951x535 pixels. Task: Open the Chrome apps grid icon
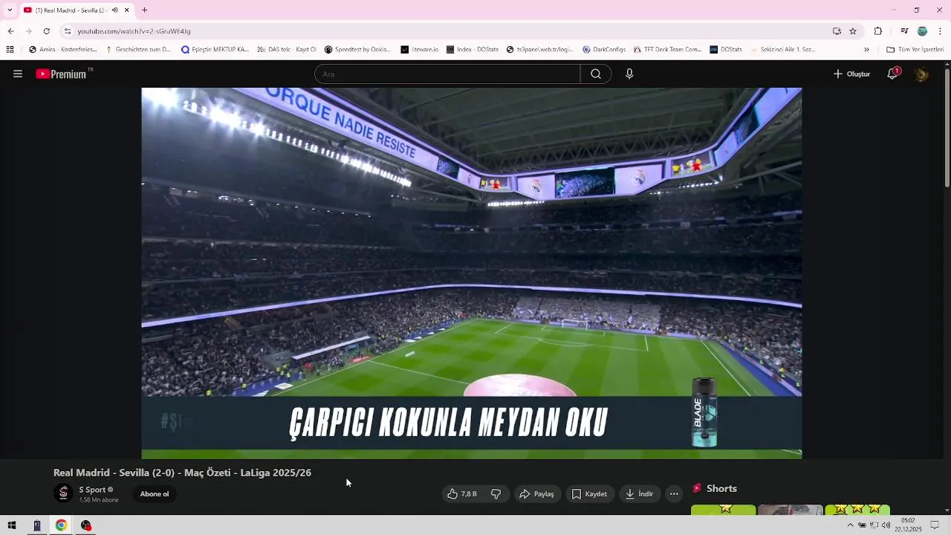point(10,50)
